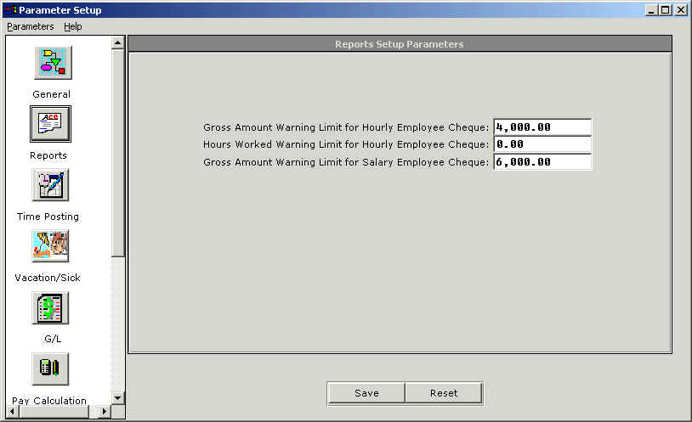692x422 pixels.
Task: Select the Vacation/Sick icon
Action: click(51, 246)
